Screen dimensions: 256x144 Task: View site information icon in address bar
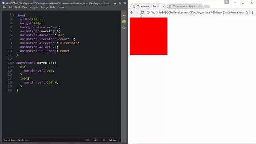(148, 12)
